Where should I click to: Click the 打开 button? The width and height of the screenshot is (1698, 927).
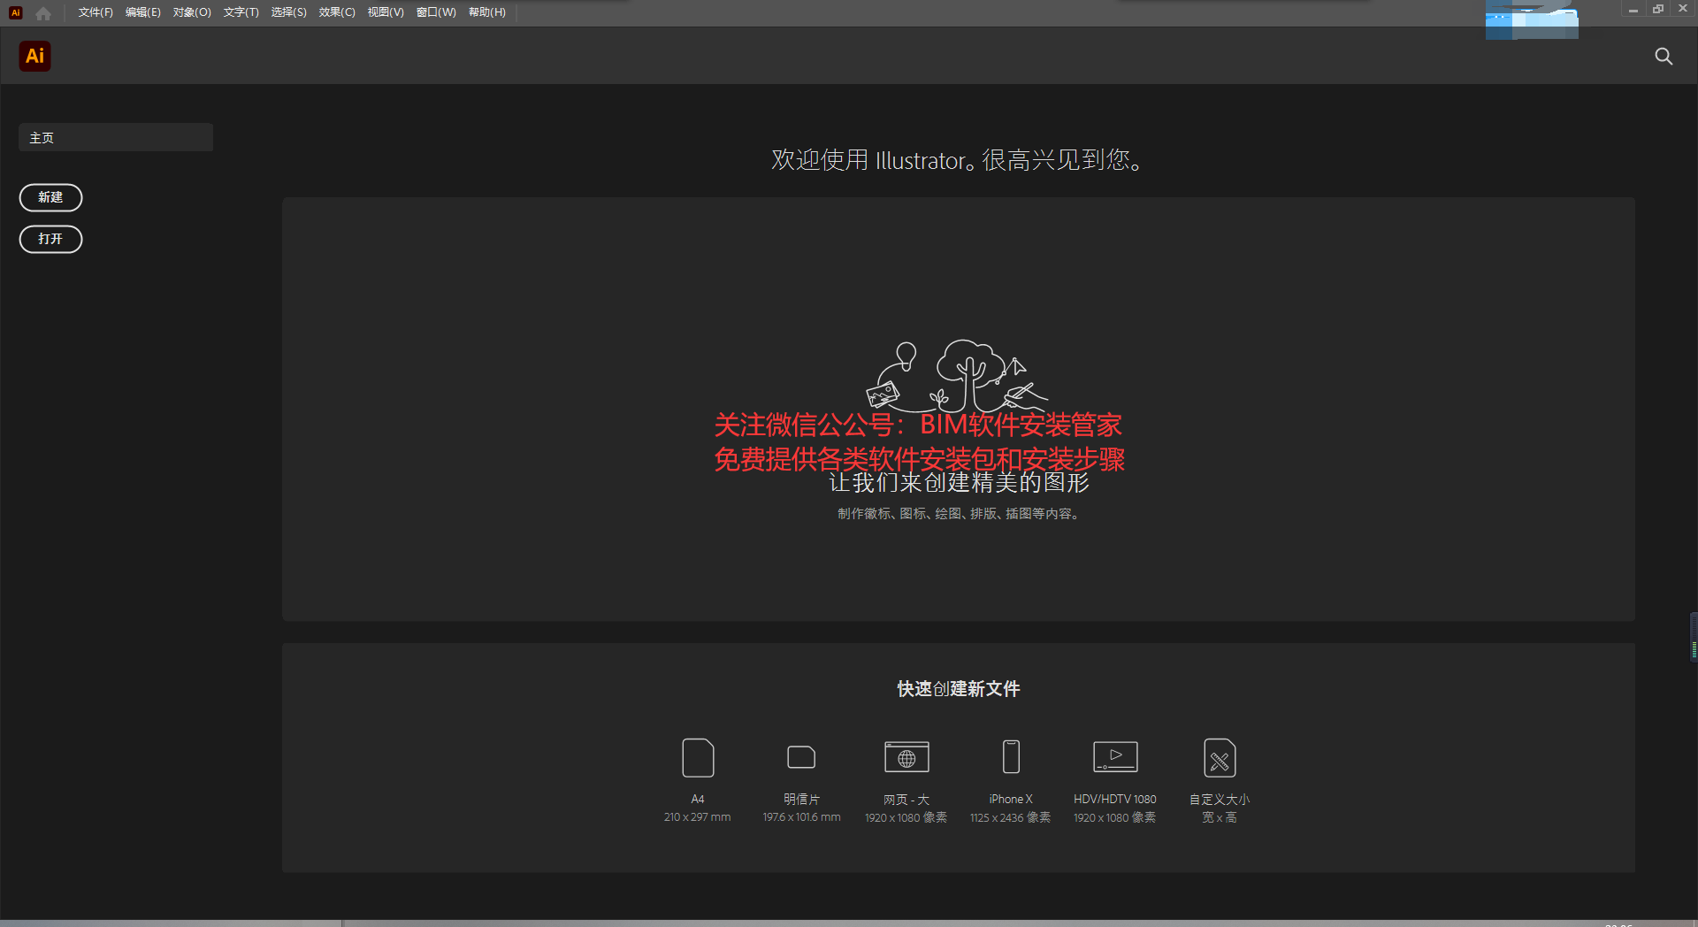[x=50, y=239]
